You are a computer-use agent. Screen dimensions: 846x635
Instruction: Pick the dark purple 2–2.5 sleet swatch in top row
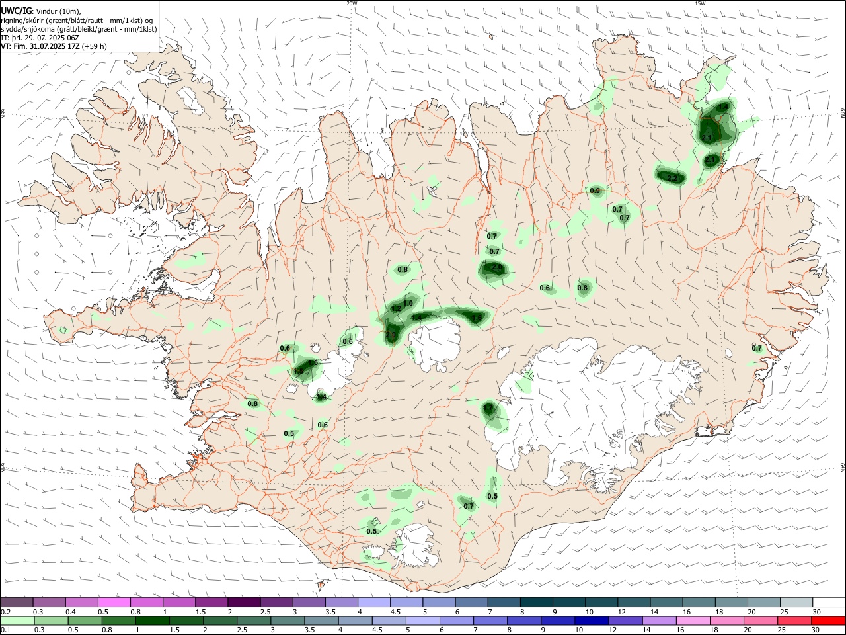(x=244, y=602)
